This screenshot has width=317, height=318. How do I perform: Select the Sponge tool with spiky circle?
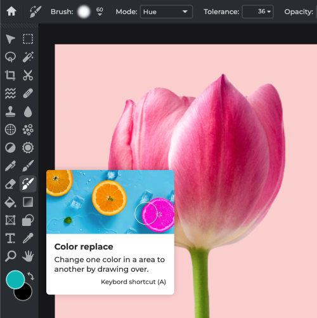pyautogui.click(x=28, y=148)
